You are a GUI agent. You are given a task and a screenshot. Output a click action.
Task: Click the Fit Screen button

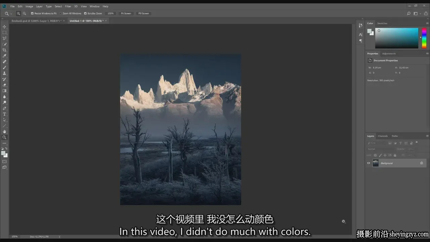[x=126, y=13]
